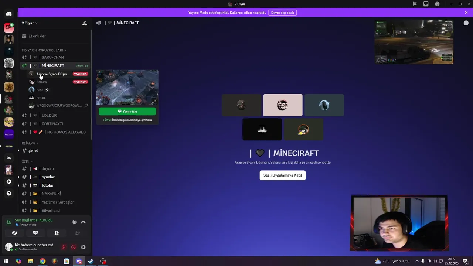The height and width of the screenshot is (266, 473).
Task: Open Windows Start menu
Action: coord(6,261)
